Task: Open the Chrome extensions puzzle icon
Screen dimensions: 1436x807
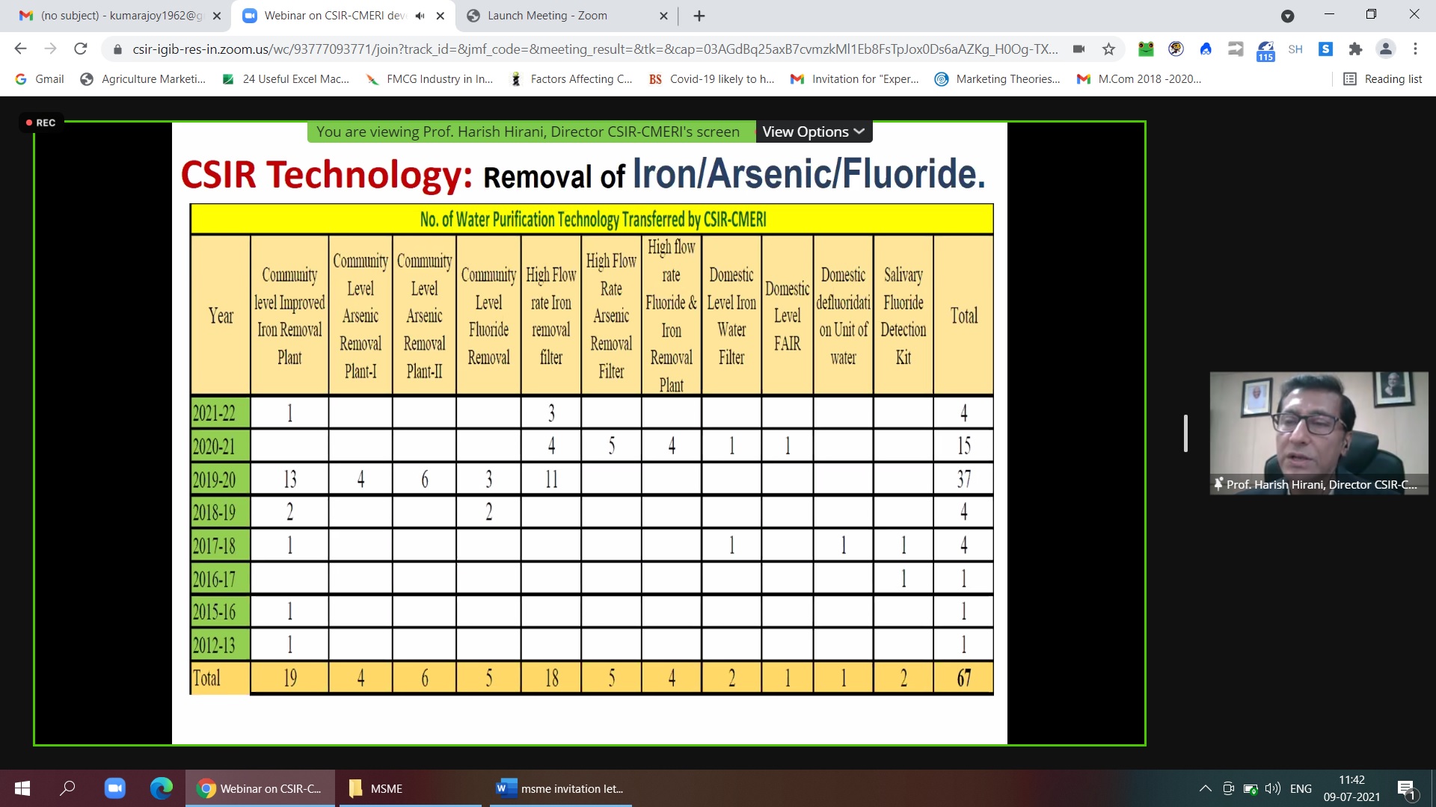Action: click(1355, 49)
